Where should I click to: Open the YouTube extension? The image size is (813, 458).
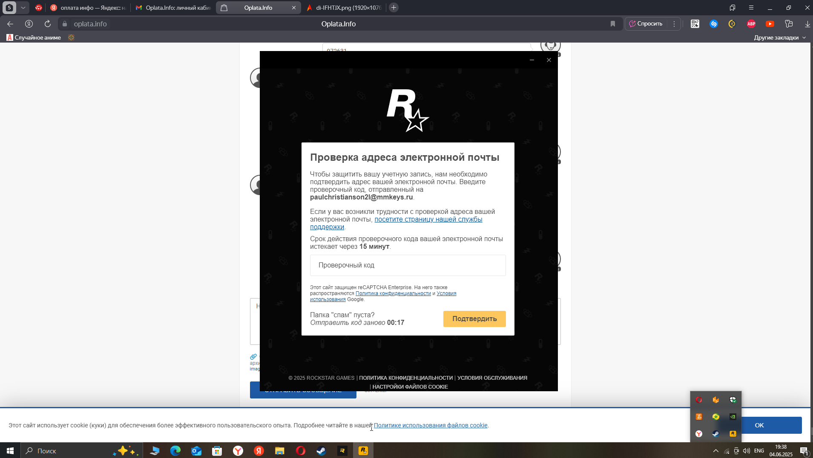(x=770, y=24)
